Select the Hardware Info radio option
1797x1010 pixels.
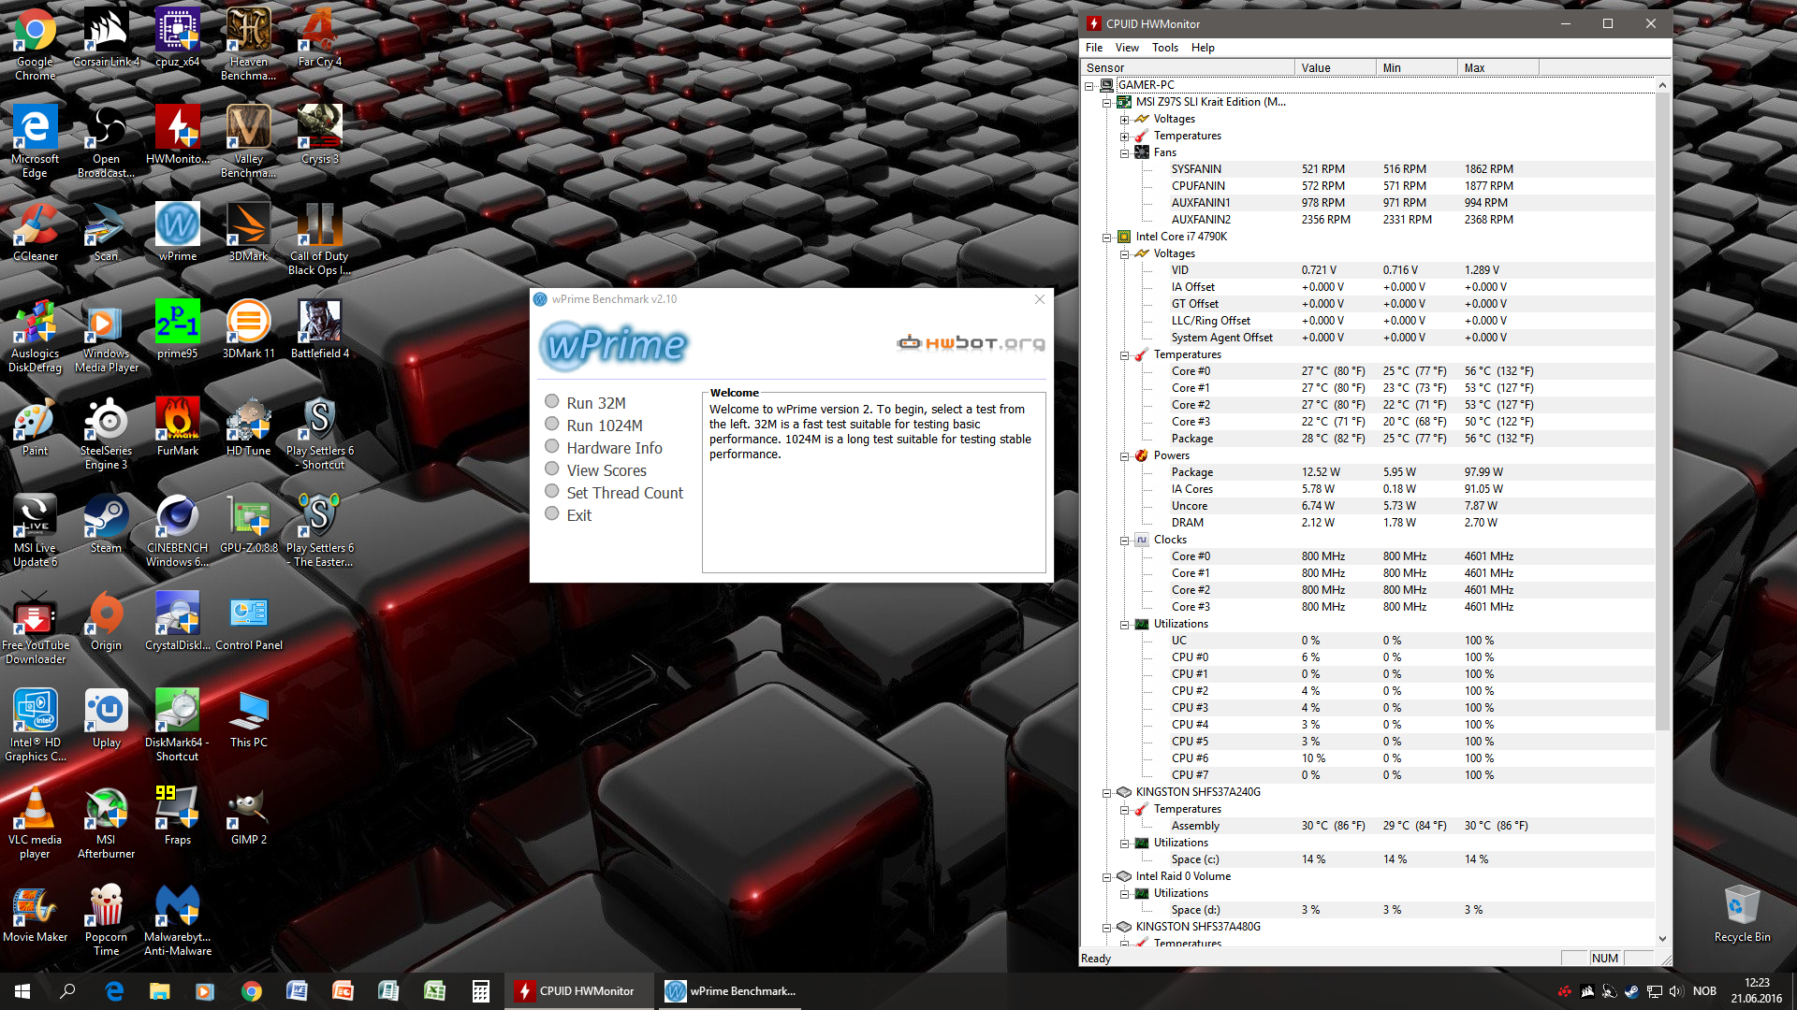coord(552,447)
